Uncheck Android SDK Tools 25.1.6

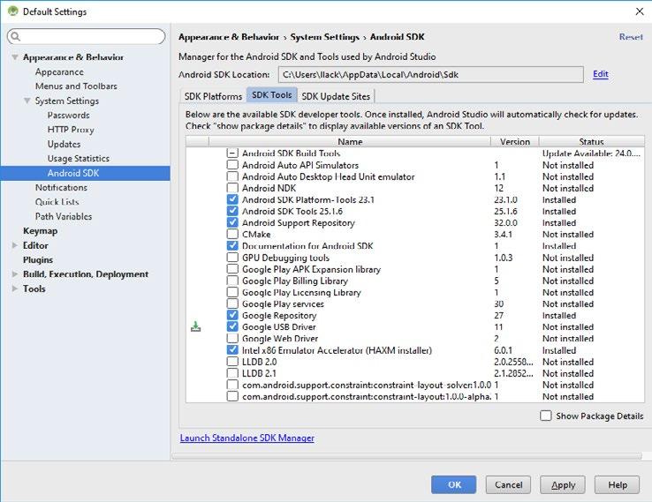pyautogui.click(x=232, y=211)
